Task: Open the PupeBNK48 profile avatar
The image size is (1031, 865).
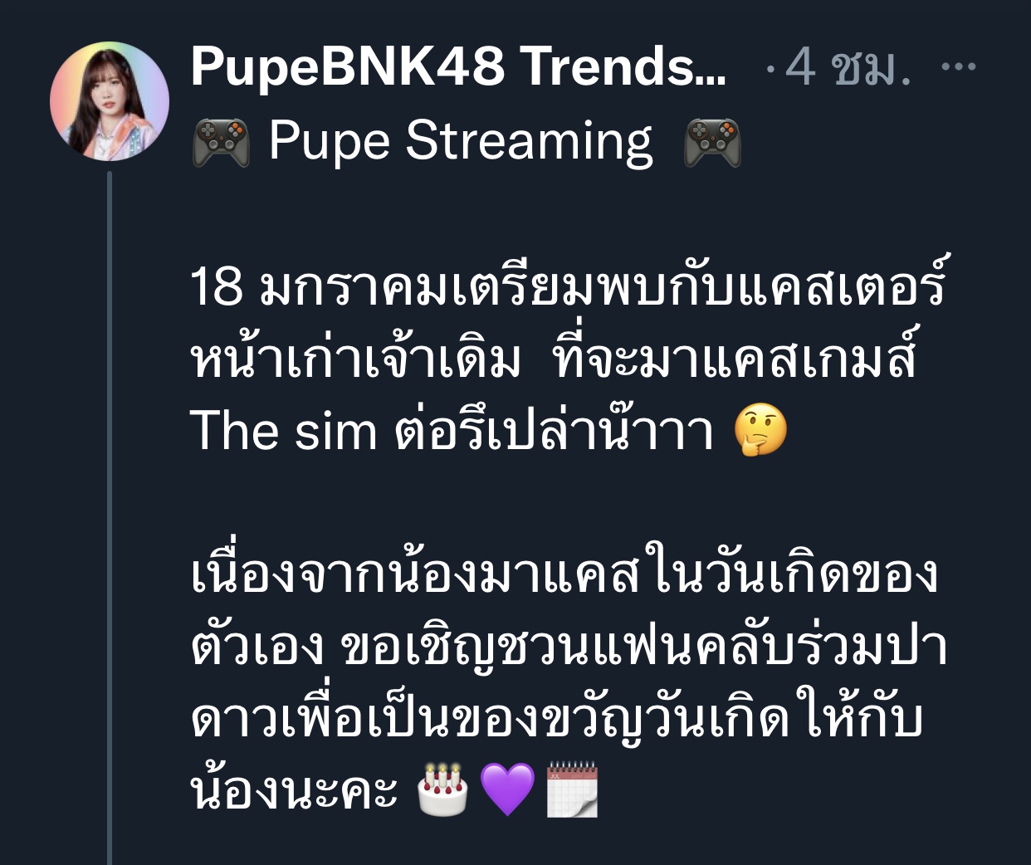Action: point(110,101)
